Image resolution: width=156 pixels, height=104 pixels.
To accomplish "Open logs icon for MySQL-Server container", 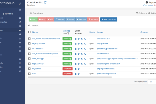I will (76, 44).
